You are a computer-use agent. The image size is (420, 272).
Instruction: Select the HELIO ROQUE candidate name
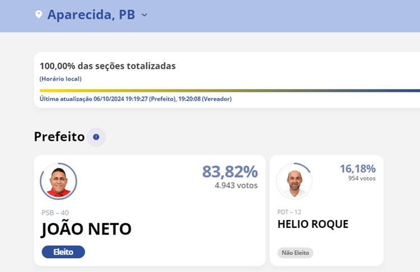312,224
